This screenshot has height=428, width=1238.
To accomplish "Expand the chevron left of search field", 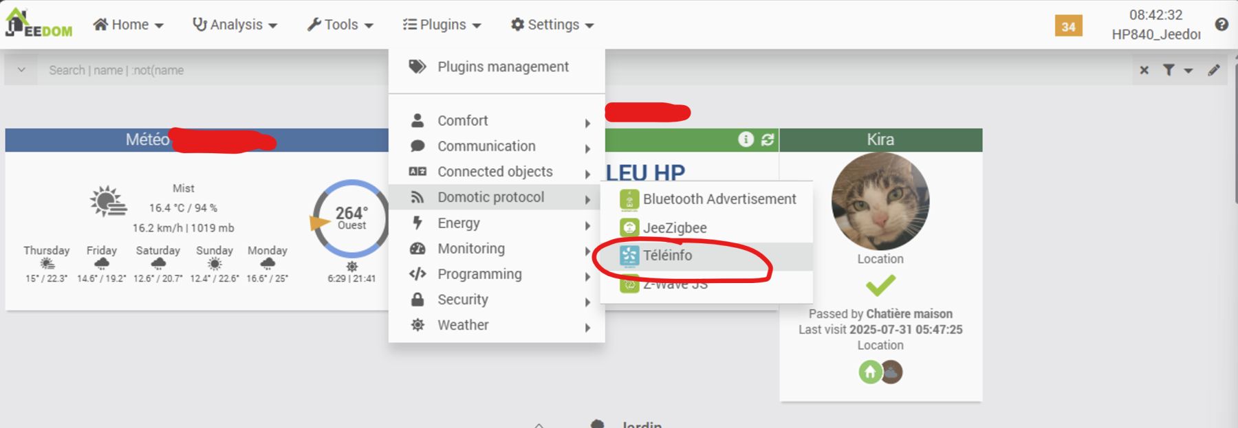I will pyautogui.click(x=21, y=70).
